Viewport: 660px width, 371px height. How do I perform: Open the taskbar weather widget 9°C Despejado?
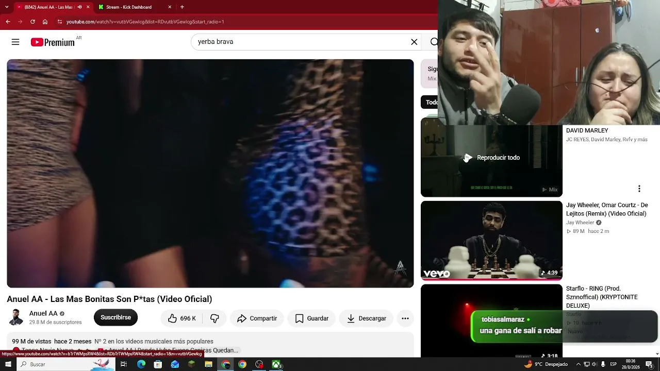point(546,364)
